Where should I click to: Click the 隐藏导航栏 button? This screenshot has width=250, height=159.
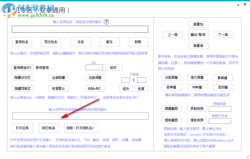click(x=23, y=89)
